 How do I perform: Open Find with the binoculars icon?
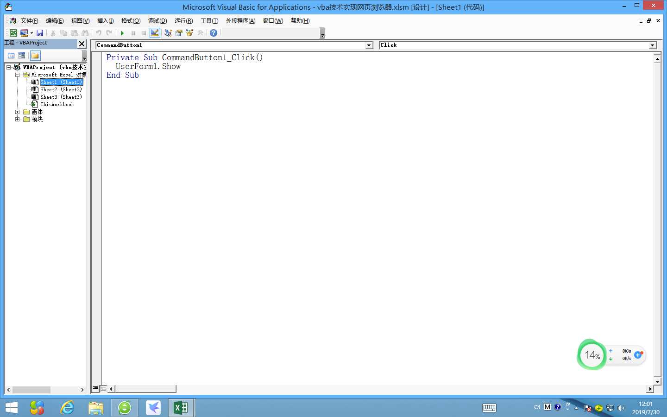pyautogui.click(x=85, y=33)
